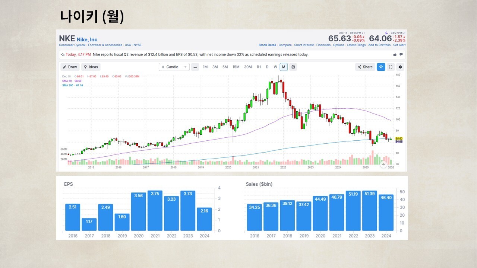This screenshot has height=268, width=477.
Task: Select the 44.49 sales bar
Action: [x=320, y=213]
